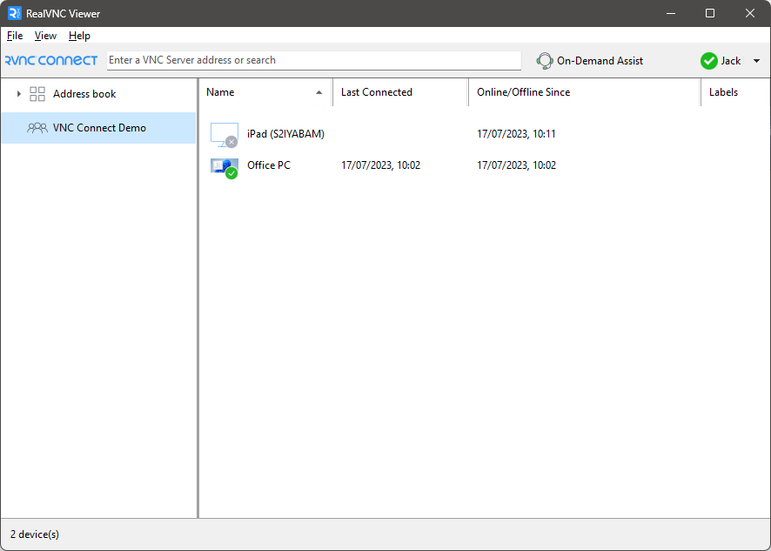
Task: Click the VNC Connect Demo team icon
Action: pyautogui.click(x=37, y=128)
